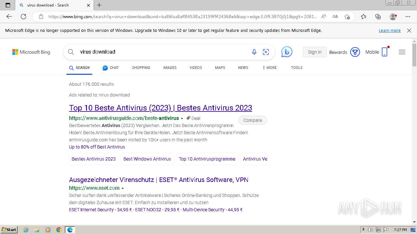Open Internet Explorer from taskbar

coord(26,230)
